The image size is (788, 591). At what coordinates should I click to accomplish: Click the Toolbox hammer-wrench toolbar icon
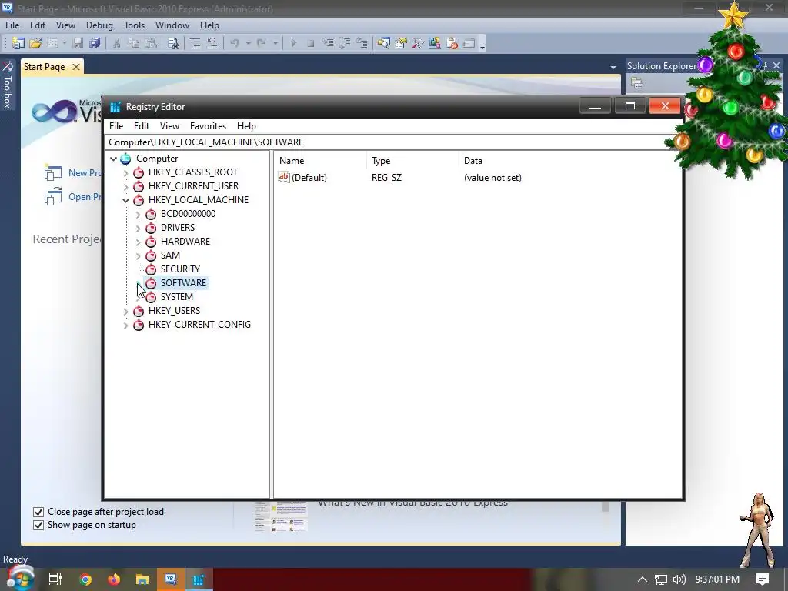click(x=418, y=44)
